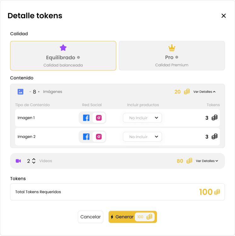Increase image count with plus button
The height and width of the screenshot is (236, 235).
click(39, 92)
